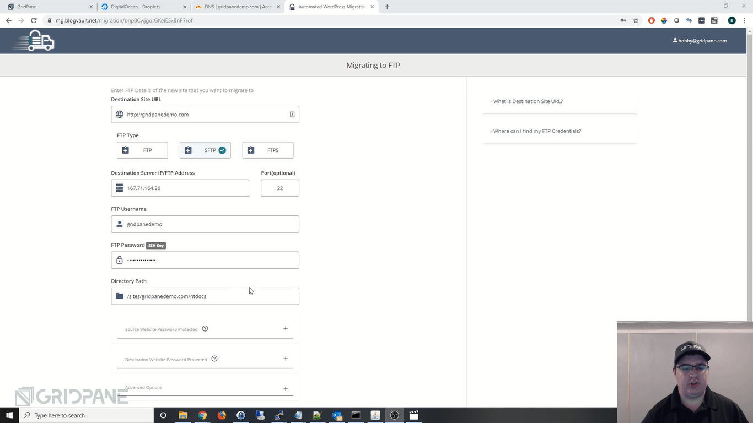753x423 pixels.
Task: Click the help icon beside Destination Website Password Protected
Action: pyautogui.click(x=214, y=359)
